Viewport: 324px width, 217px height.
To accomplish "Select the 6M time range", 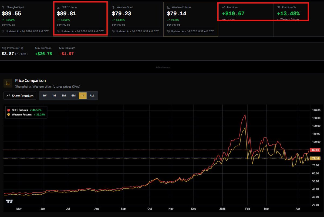I will tap(73, 96).
